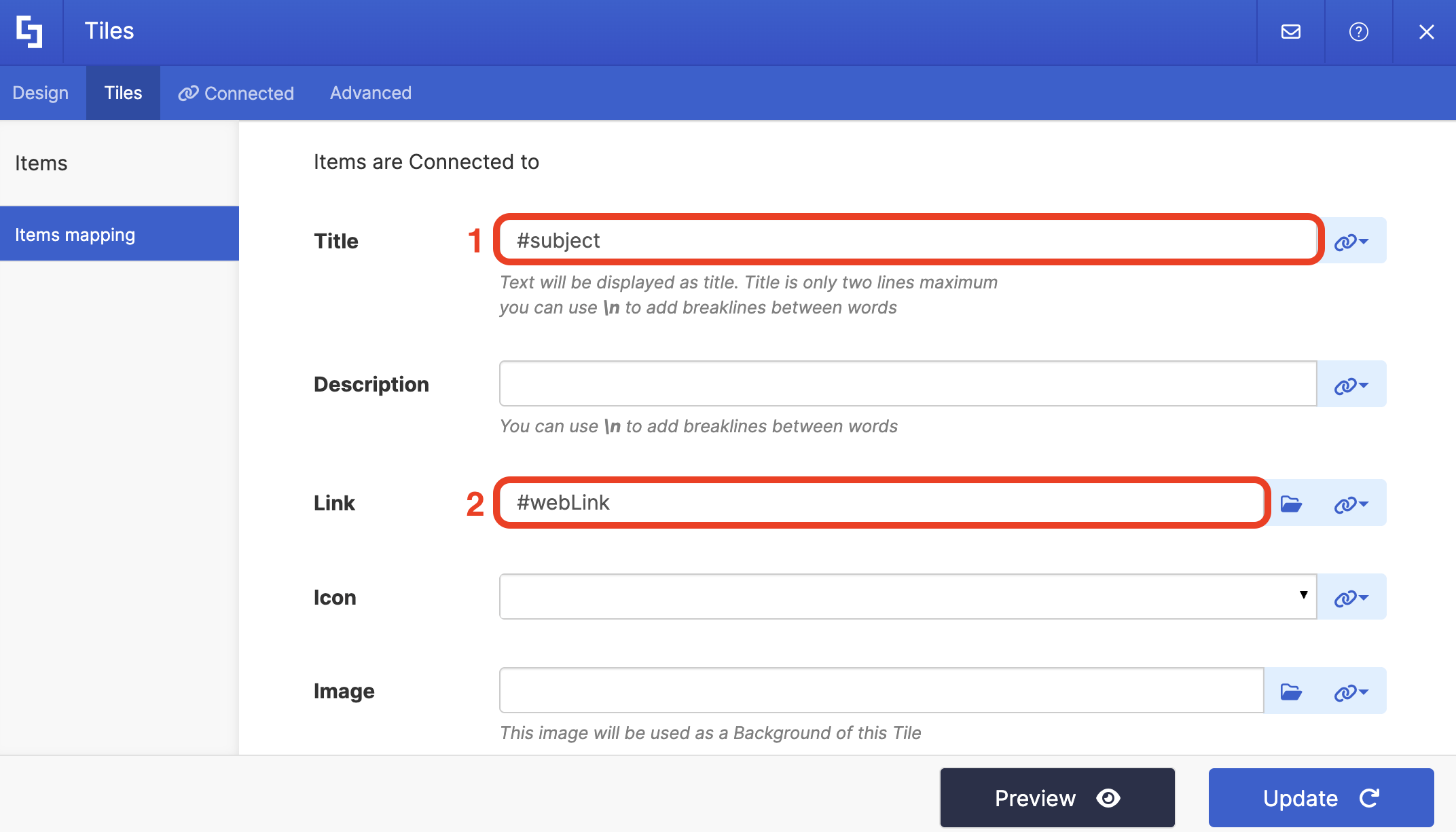Click the Preview button

pyautogui.click(x=1057, y=797)
